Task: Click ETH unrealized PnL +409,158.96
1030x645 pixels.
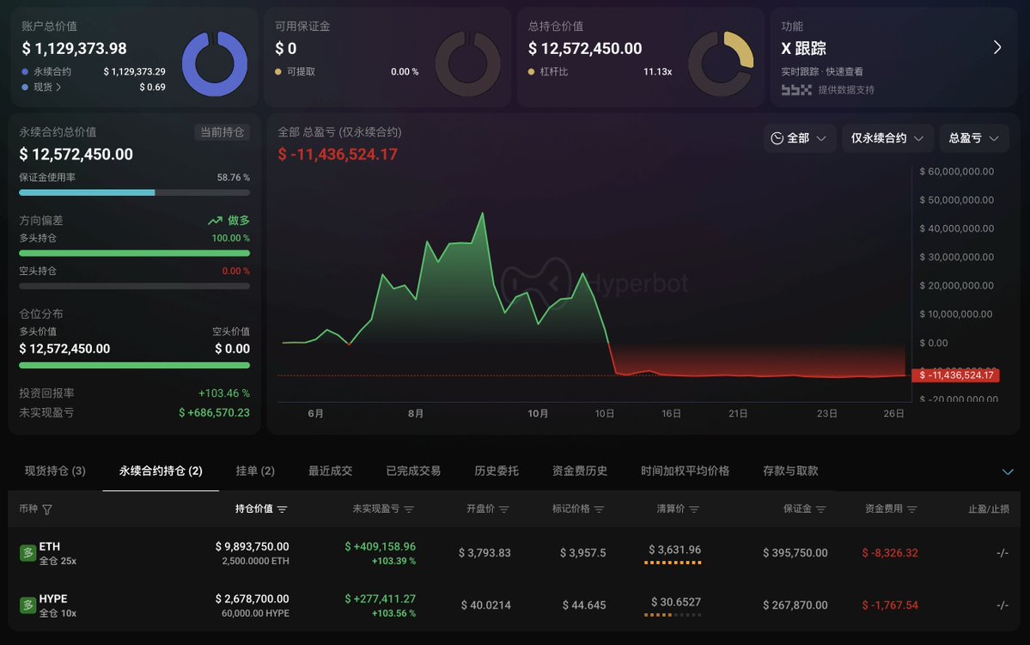Action: [x=381, y=546]
